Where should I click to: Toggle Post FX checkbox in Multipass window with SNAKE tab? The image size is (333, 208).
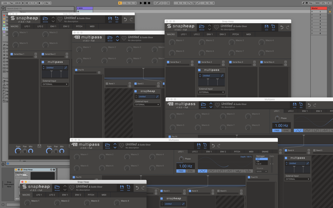click(249, 177)
